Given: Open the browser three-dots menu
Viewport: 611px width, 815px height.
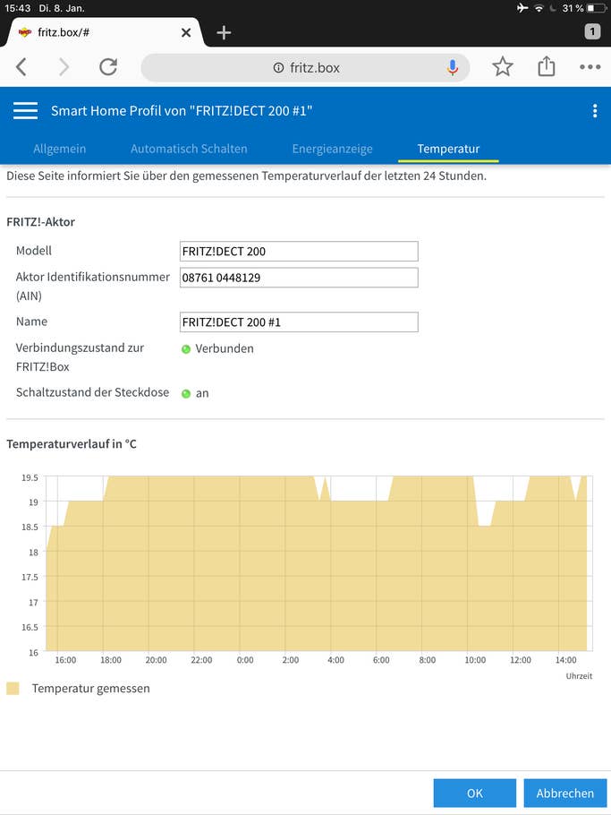Looking at the screenshot, I should pos(590,67).
